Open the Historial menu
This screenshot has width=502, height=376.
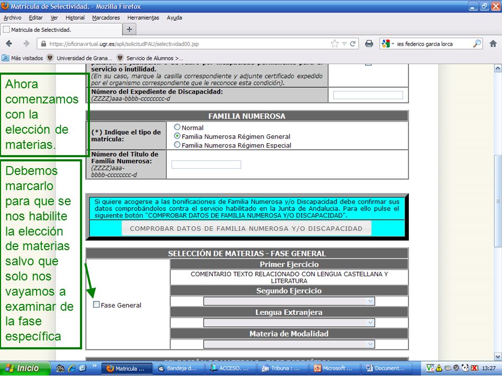coord(75,18)
